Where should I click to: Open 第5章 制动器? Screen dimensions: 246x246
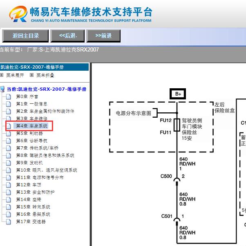(x=29, y=133)
